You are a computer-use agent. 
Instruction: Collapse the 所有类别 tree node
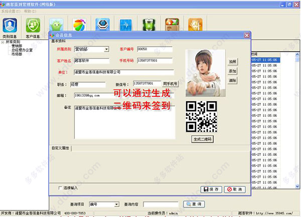pos(3,42)
